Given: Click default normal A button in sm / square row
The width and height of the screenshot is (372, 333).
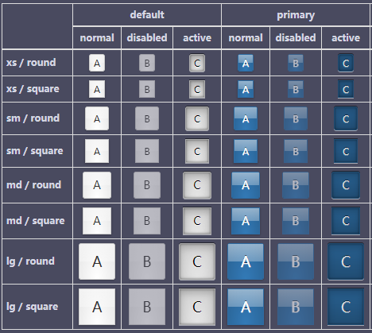Looking at the screenshot, I should click(x=97, y=151).
